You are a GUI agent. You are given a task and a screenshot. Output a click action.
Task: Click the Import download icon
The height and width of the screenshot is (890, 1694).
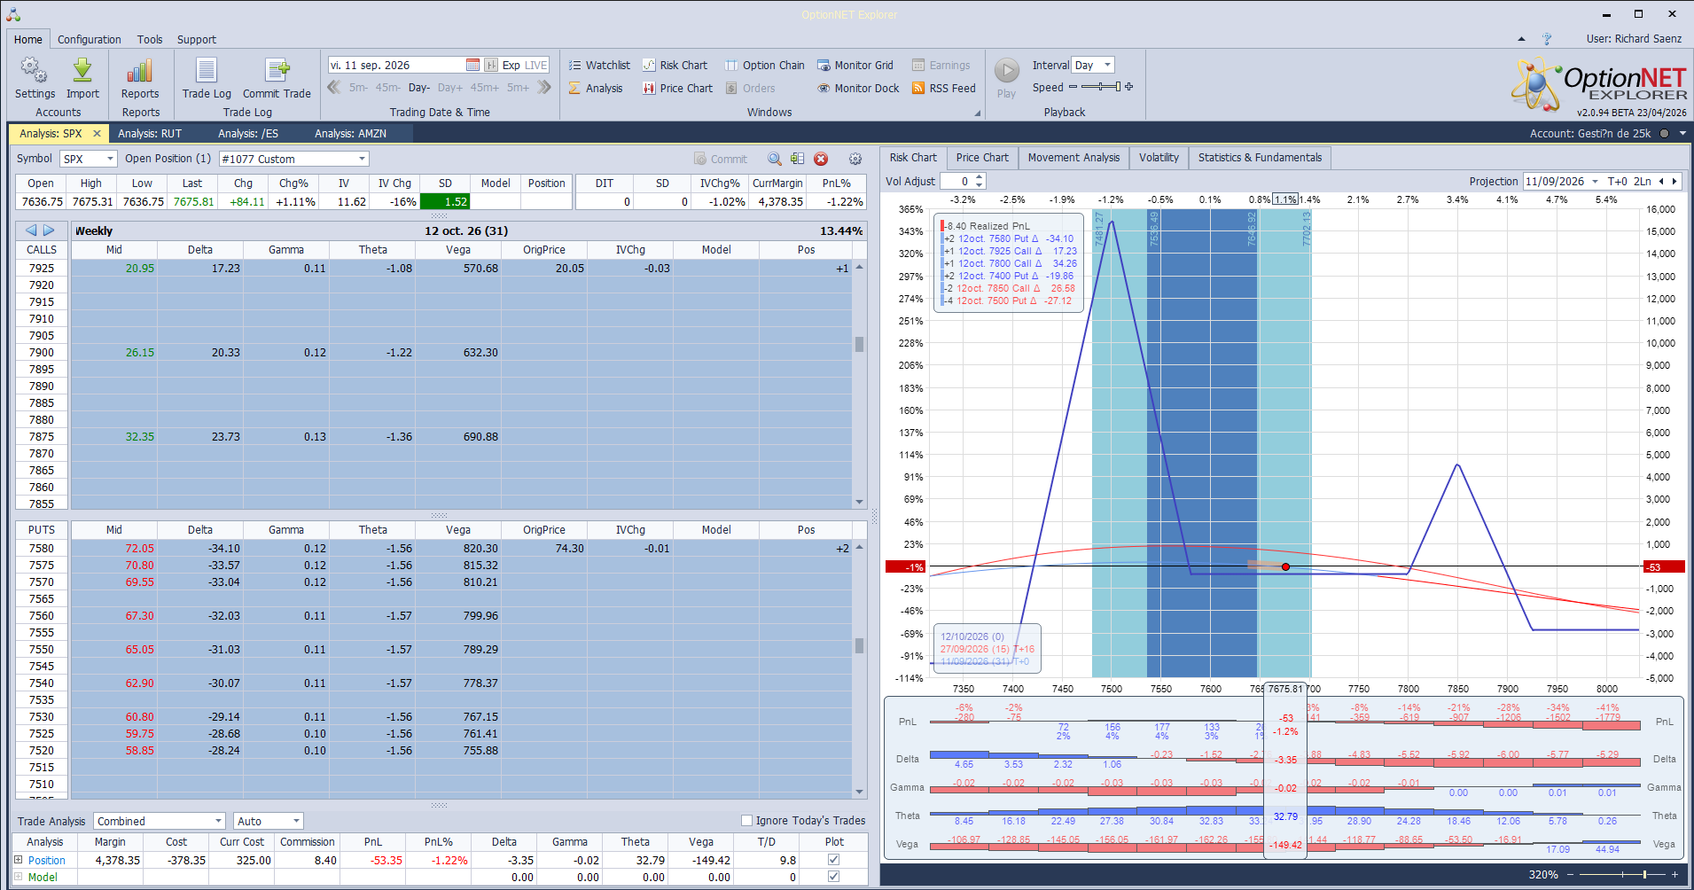click(x=82, y=78)
